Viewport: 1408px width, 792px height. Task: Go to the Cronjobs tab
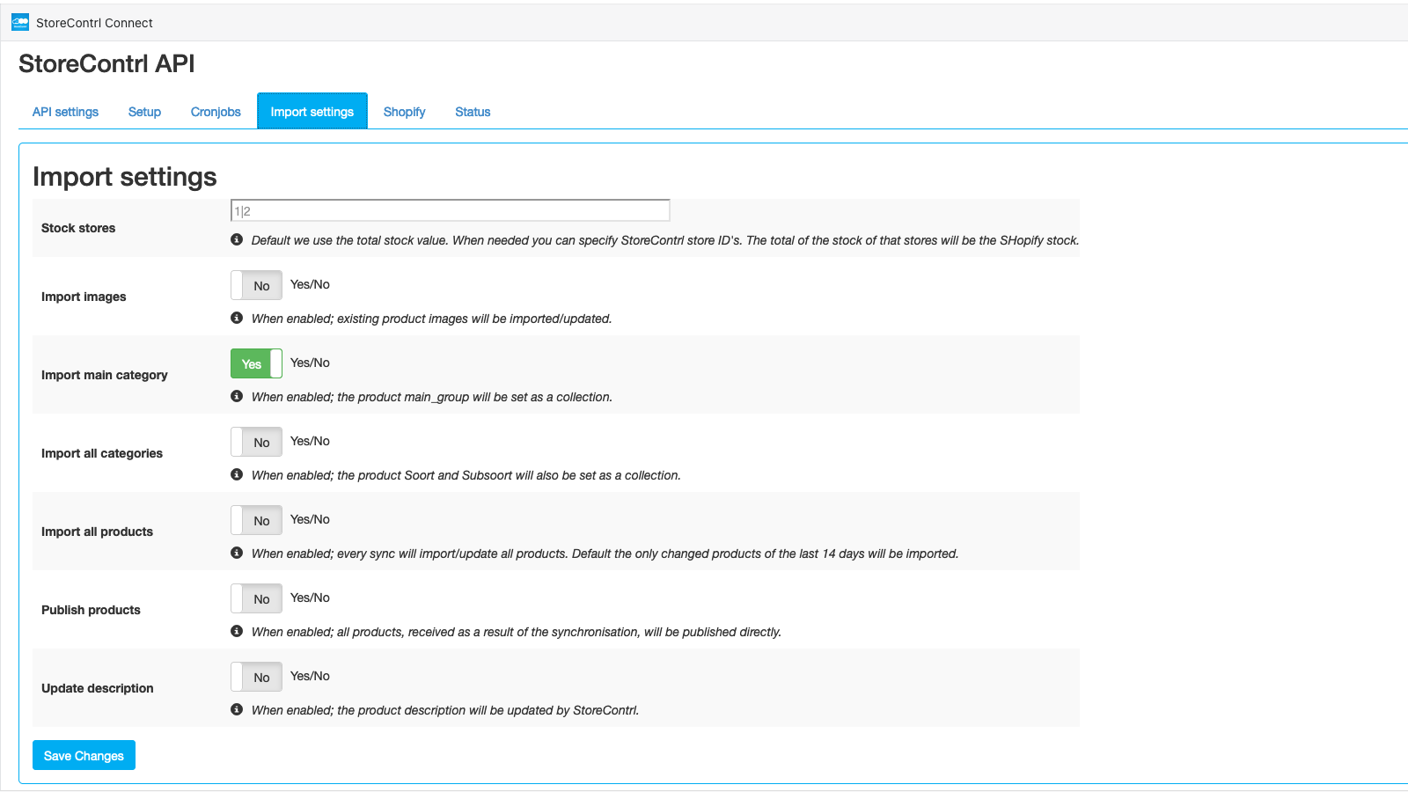point(216,112)
